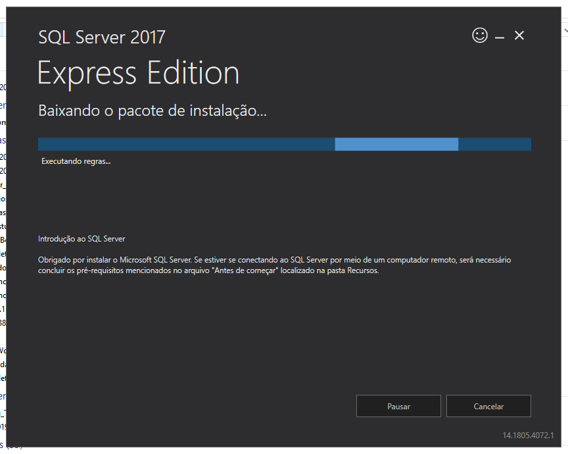
Task: Click the filled blue portion of the progress bar
Action: tap(184, 143)
